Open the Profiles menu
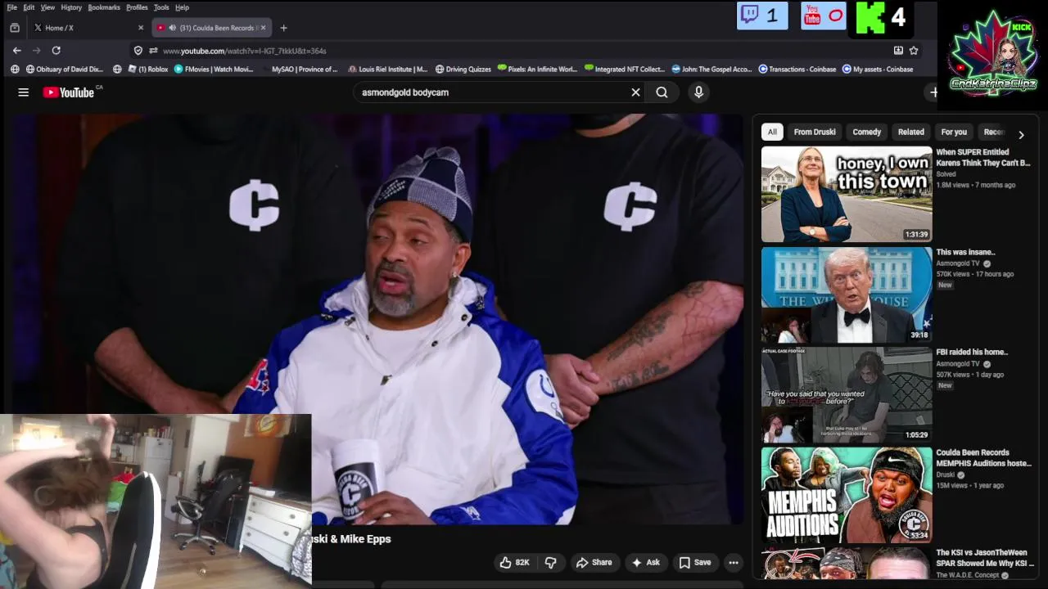The height and width of the screenshot is (589, 1048). (137, 7)
